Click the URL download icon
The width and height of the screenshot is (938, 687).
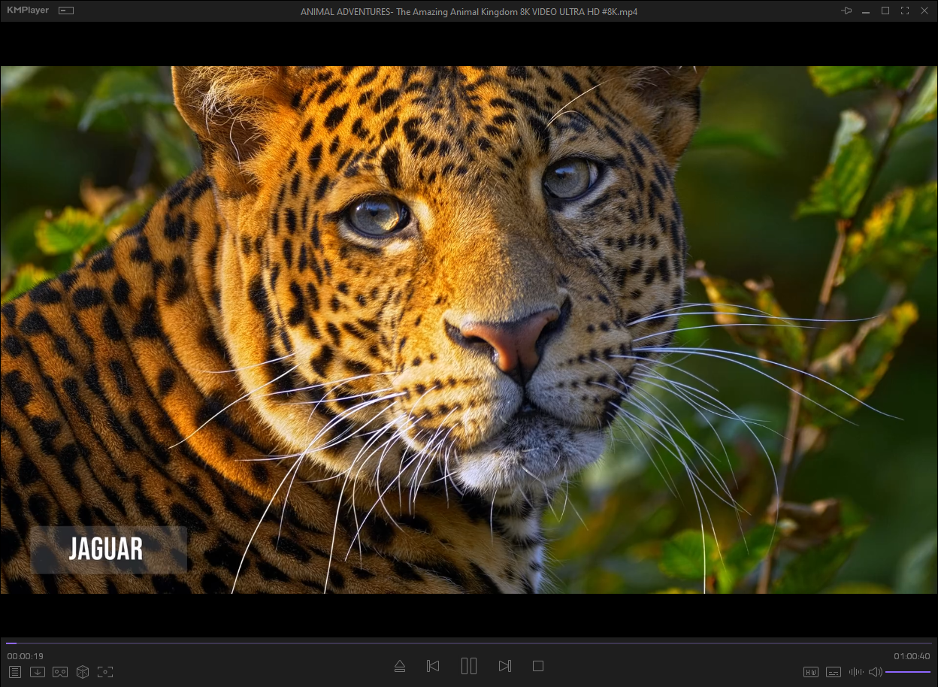(x=38, y=672)
